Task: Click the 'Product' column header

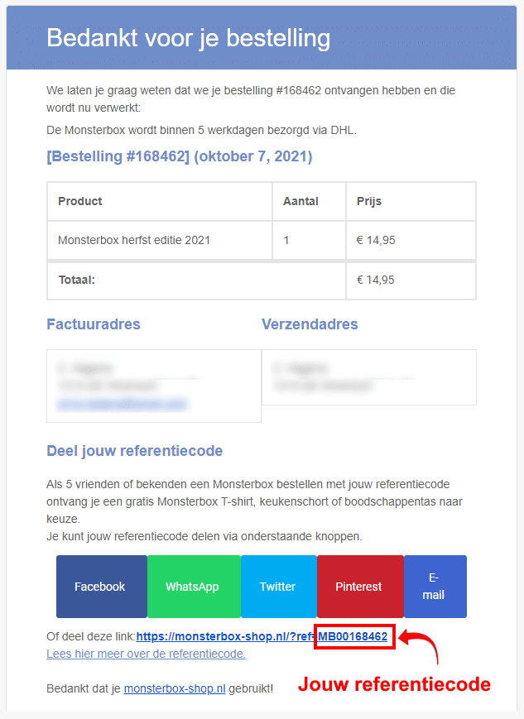Action: click(x=80, y=201)
